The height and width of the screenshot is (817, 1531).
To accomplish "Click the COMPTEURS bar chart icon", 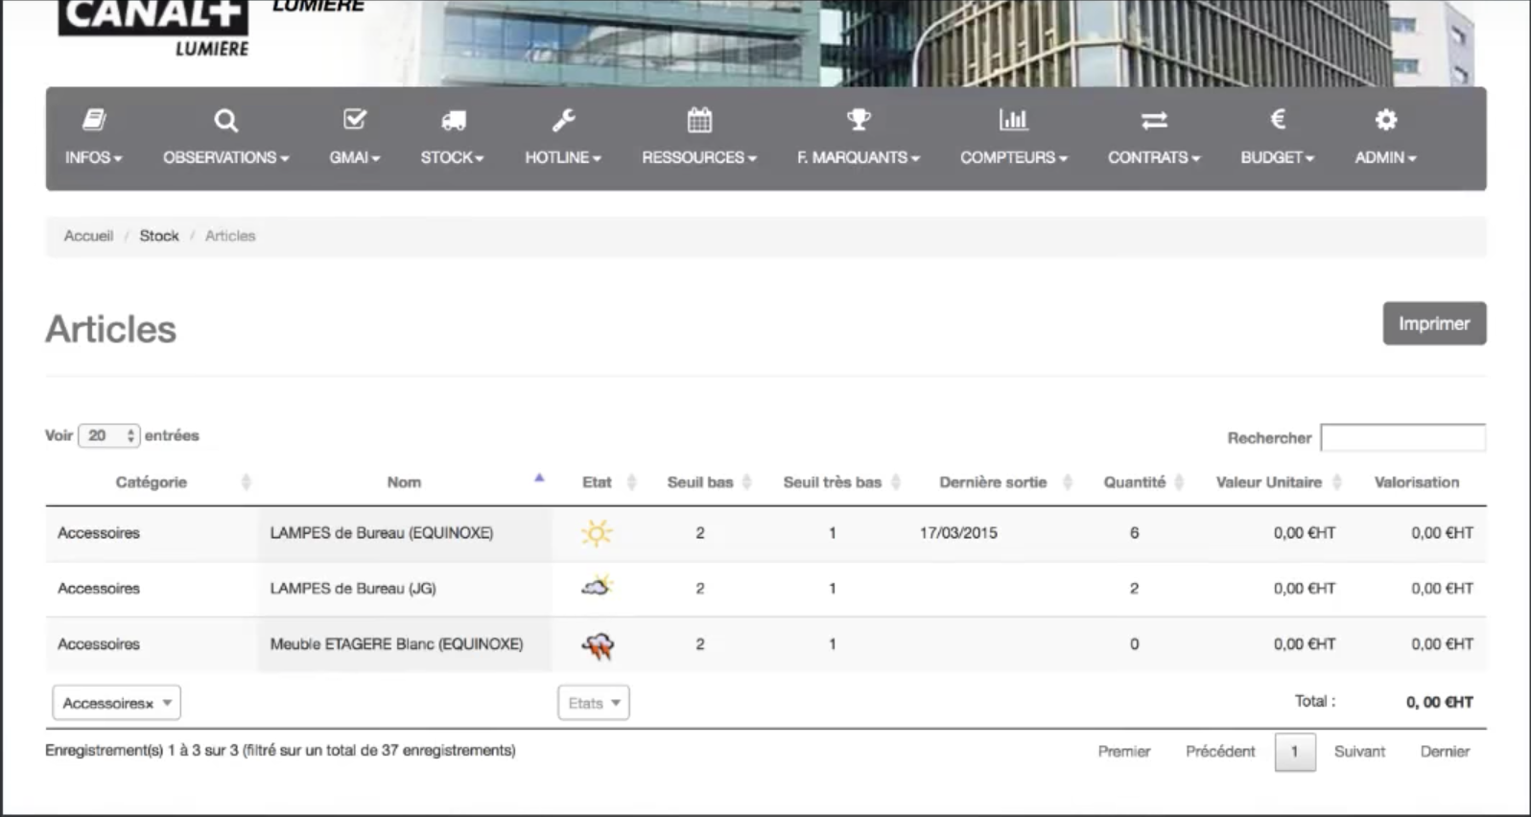I will point(1013,119).
